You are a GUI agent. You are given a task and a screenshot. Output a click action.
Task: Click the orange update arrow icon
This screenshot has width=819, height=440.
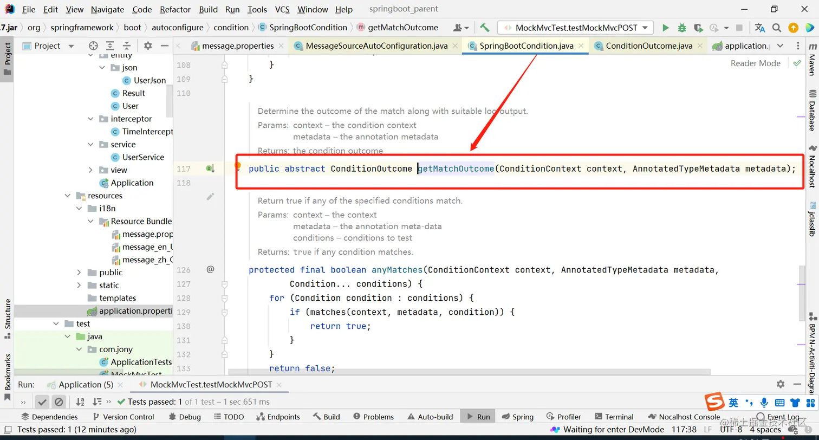pos(793,28)
